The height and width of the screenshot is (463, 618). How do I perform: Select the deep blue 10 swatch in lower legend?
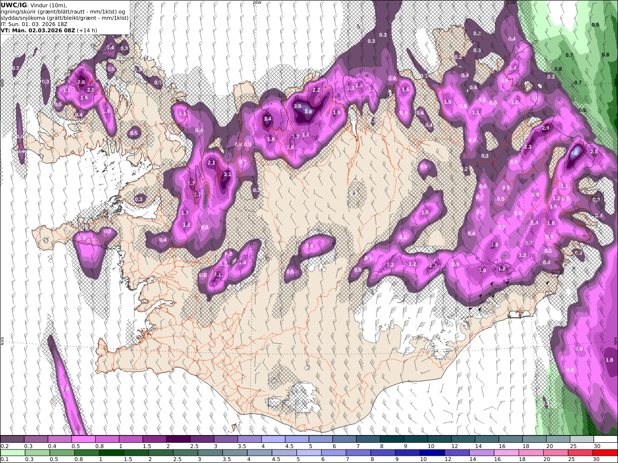[x=432, y=453]
